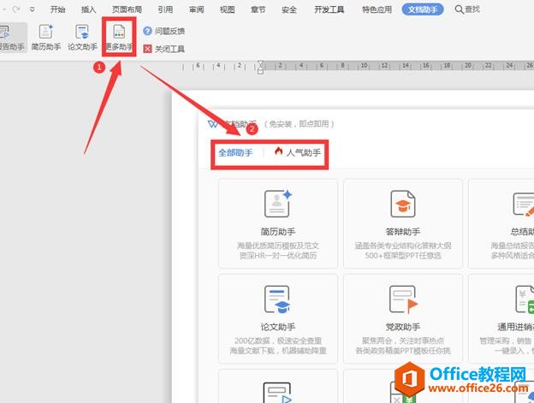This screenshot has height=403, width=534.
Task: Click the indent marker on the ruler
Action: (260, 67)
